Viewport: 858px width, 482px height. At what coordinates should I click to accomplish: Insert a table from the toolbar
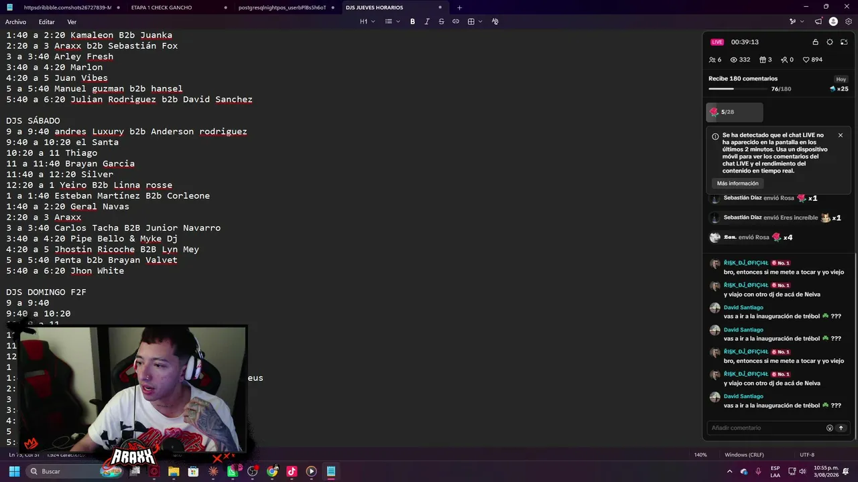pyautogui.click(x=471, y=21)
